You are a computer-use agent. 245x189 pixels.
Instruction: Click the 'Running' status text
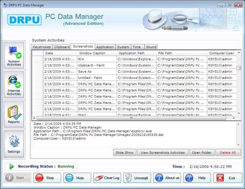pyautogui.click(x=66, y=166)
